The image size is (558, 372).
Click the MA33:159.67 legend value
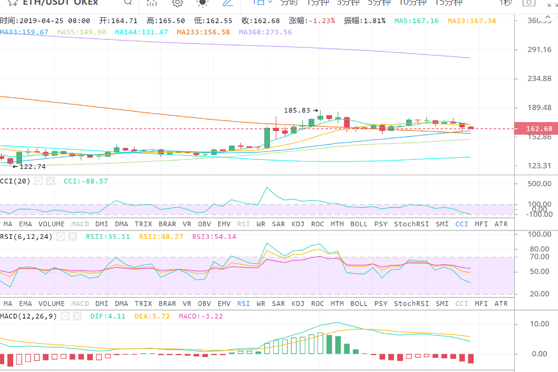[x=24, y=32]
